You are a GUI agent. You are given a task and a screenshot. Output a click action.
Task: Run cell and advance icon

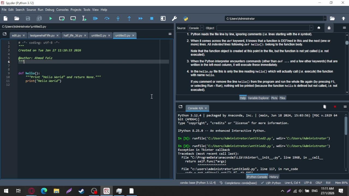click(x=73, y=19)
